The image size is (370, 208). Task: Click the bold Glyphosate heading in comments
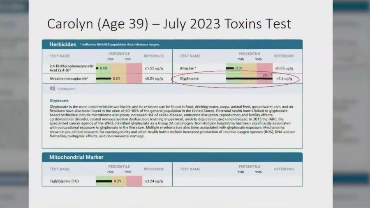59,100
